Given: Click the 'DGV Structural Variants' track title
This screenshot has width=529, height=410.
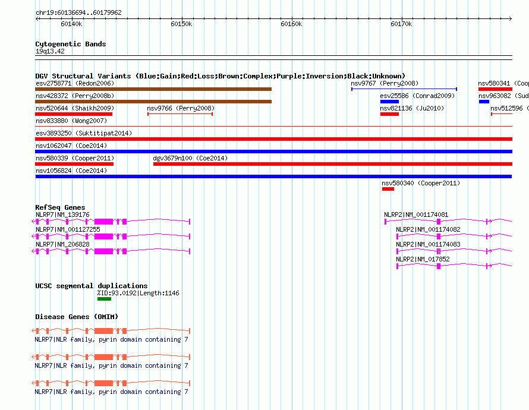Looking at the screenshot, I should (220, 76).
